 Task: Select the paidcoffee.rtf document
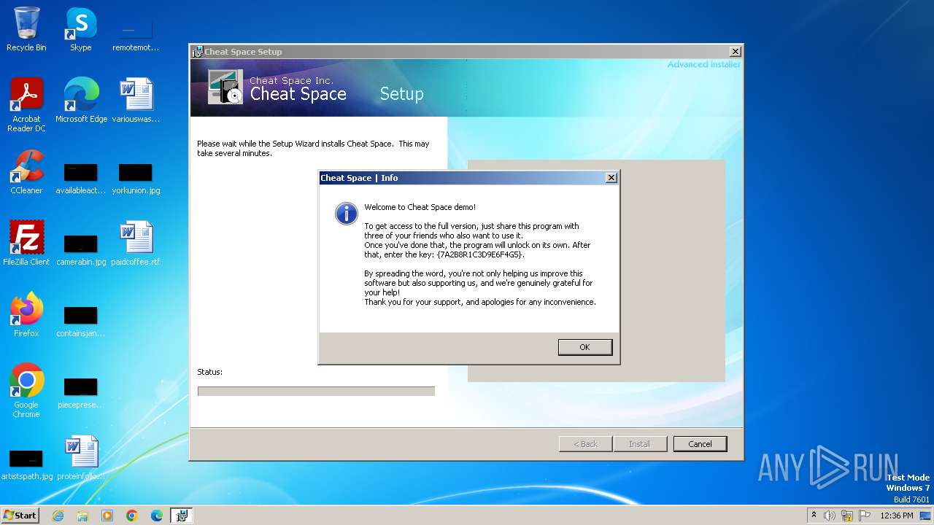point(136,243)
